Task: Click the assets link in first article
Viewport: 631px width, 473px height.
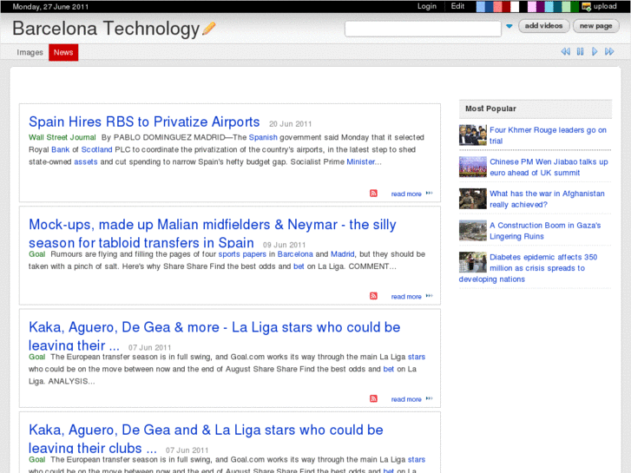Action: point(86,161)
